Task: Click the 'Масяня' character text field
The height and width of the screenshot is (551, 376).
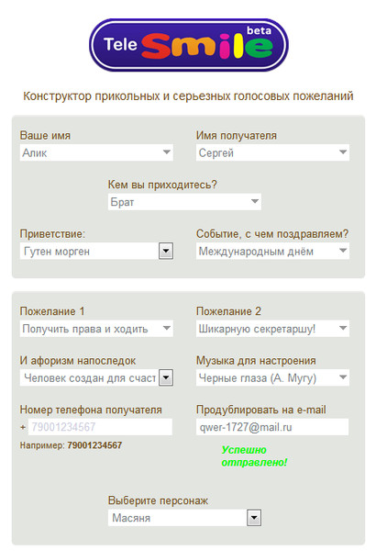Action: click(178, 518)
